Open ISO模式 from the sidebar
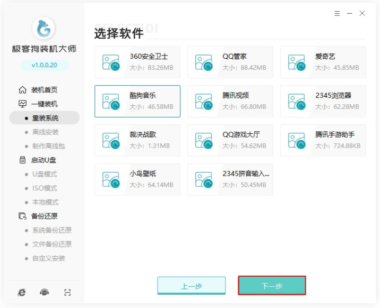Image resolution: width=380 pixels, height=308 pixels. pos(45,188)
